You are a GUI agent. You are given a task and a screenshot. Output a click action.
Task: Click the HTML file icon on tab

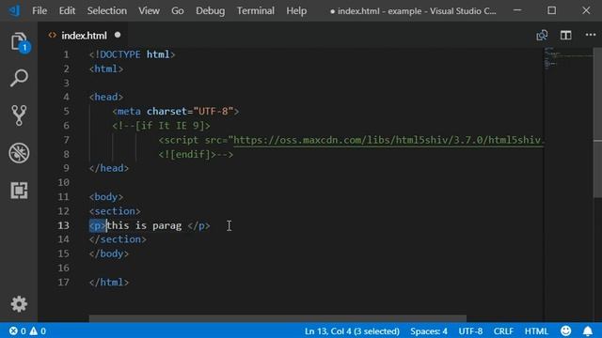pyautogui.click(x=53, y=36)
